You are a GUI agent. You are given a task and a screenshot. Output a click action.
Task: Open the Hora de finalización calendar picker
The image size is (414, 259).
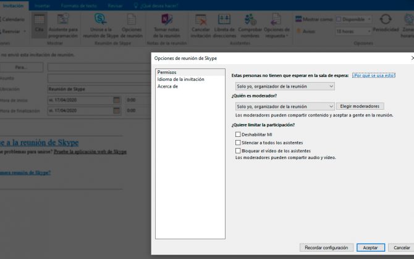coord(116,110)
